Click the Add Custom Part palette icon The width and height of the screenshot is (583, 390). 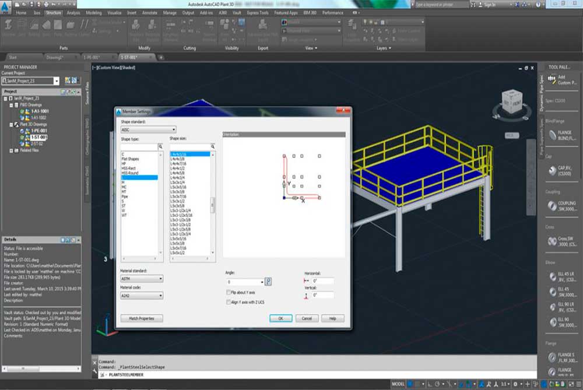click(x=552, y=79)
